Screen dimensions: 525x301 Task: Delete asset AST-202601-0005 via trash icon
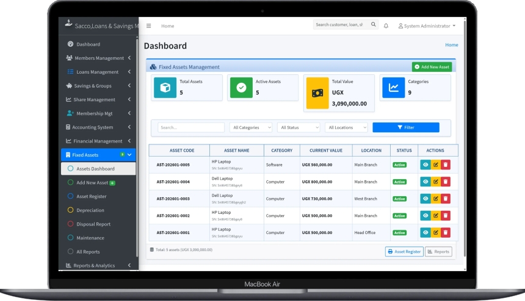[446, 165]
